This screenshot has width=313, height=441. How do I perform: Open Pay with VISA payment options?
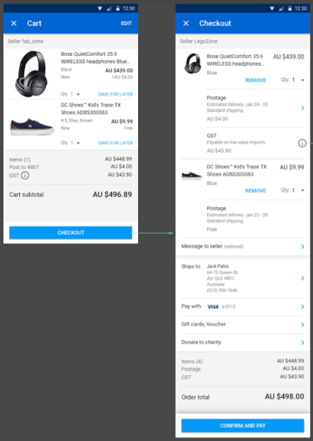pos(243,307)
